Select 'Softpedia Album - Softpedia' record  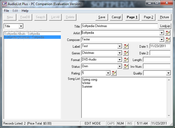32,34
